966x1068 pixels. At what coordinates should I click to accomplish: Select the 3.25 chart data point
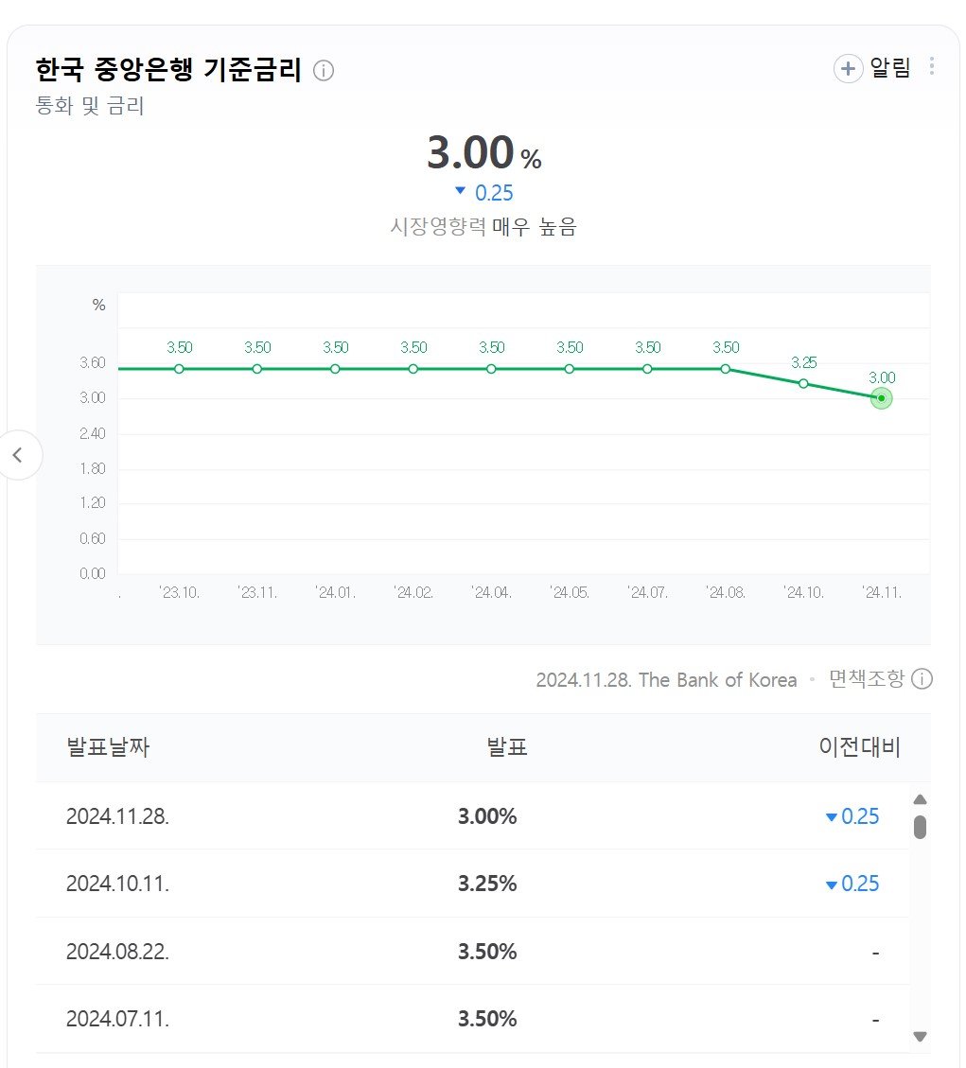[803, 383]
